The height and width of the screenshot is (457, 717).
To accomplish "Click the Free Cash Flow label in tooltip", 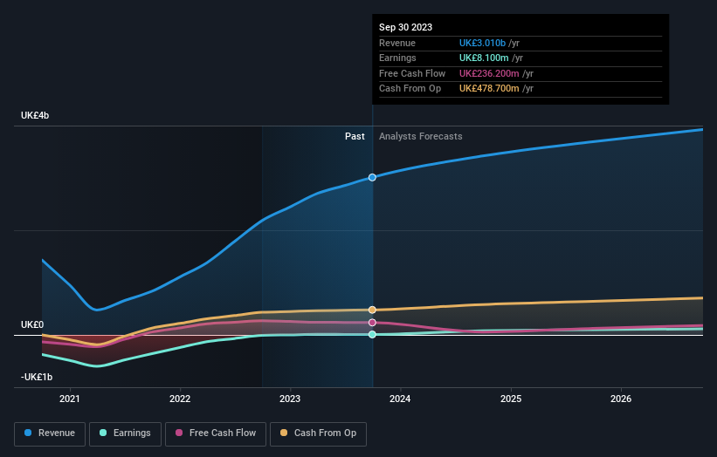I will [412, 73].
